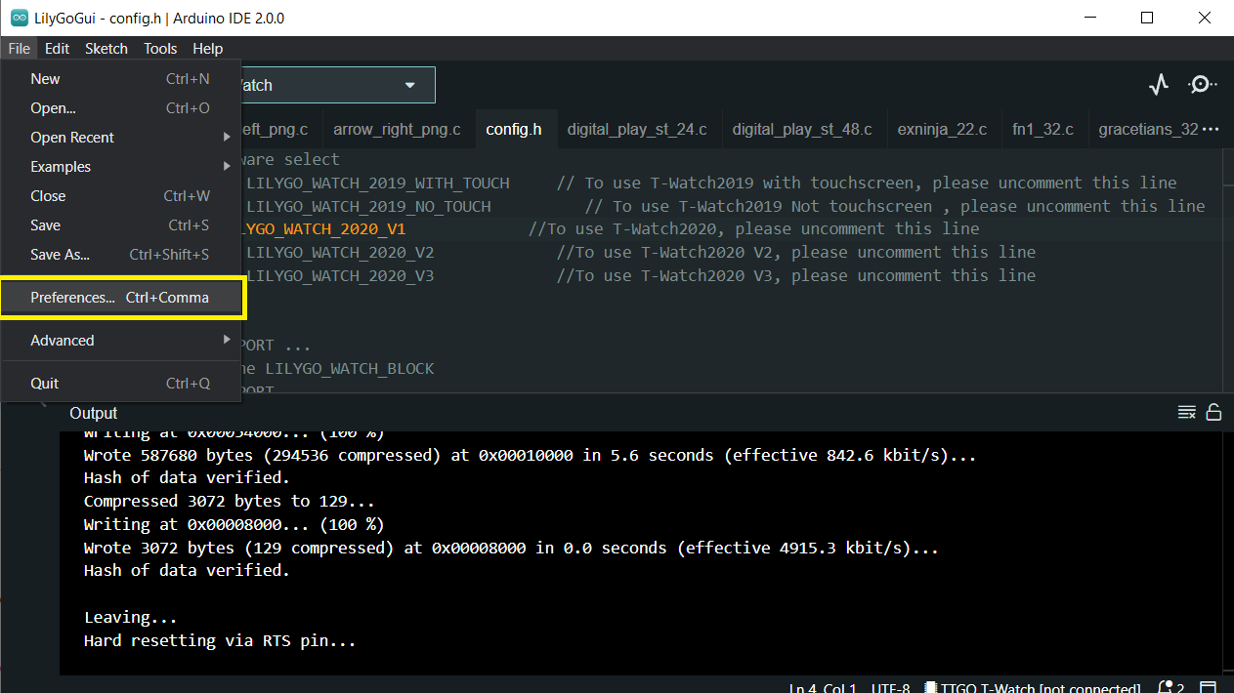Expand the Examples submenu
The image size is (1234, 693).
(121, 167)
